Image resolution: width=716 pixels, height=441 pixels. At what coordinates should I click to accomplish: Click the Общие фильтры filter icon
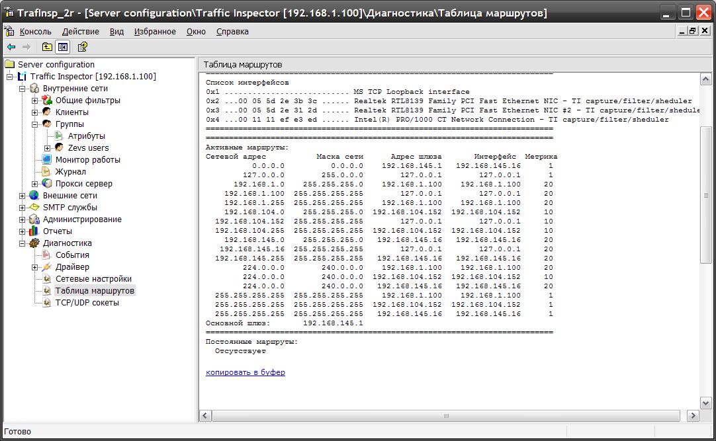[x=47, y=100]
